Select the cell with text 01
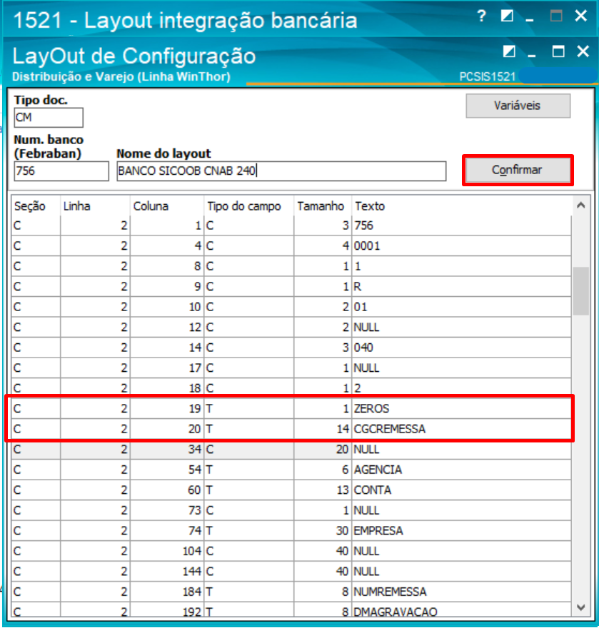The image size is (599, 628). (x=461, y=307)
